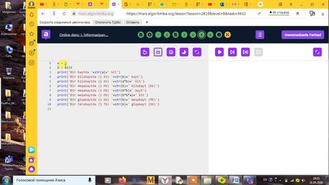Click the Голосовой помощник Алиса search box
The width and height of the screenshot is (329, 185).
point(54,180)
